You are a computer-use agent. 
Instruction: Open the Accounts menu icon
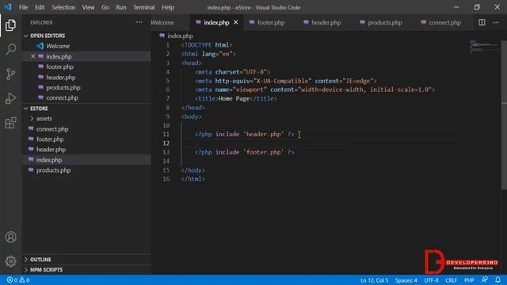(10, 237)
